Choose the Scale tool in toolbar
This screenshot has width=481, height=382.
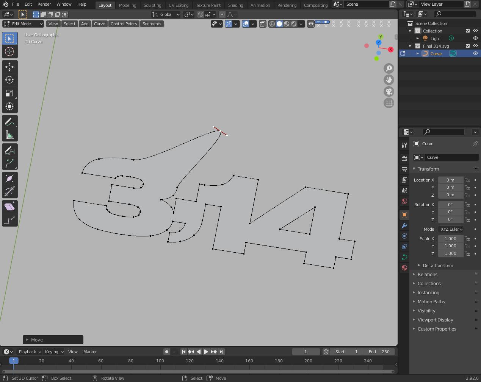click(x=9, y=93)
